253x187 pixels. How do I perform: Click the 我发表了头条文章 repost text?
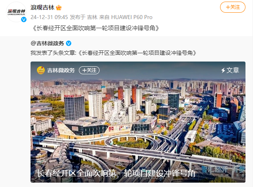(53, 53)
